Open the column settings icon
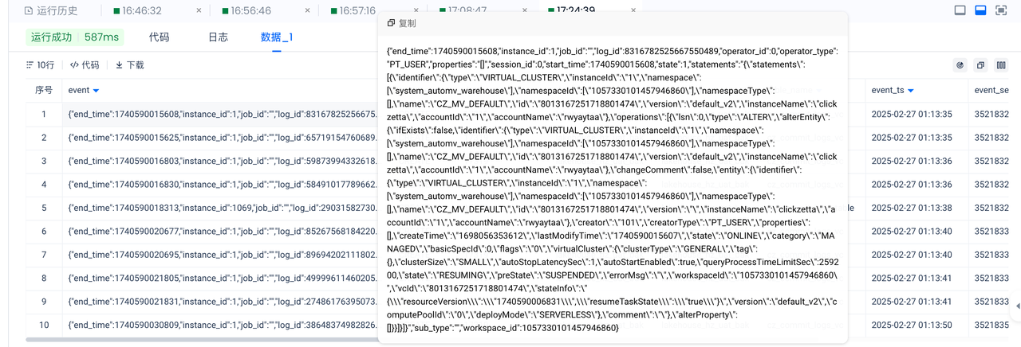This screenshot has width=1021, height=347. click(x=1001, y=65)
